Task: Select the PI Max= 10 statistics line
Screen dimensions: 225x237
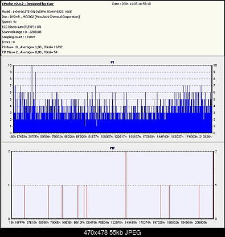Action: (x=32, y=47)
